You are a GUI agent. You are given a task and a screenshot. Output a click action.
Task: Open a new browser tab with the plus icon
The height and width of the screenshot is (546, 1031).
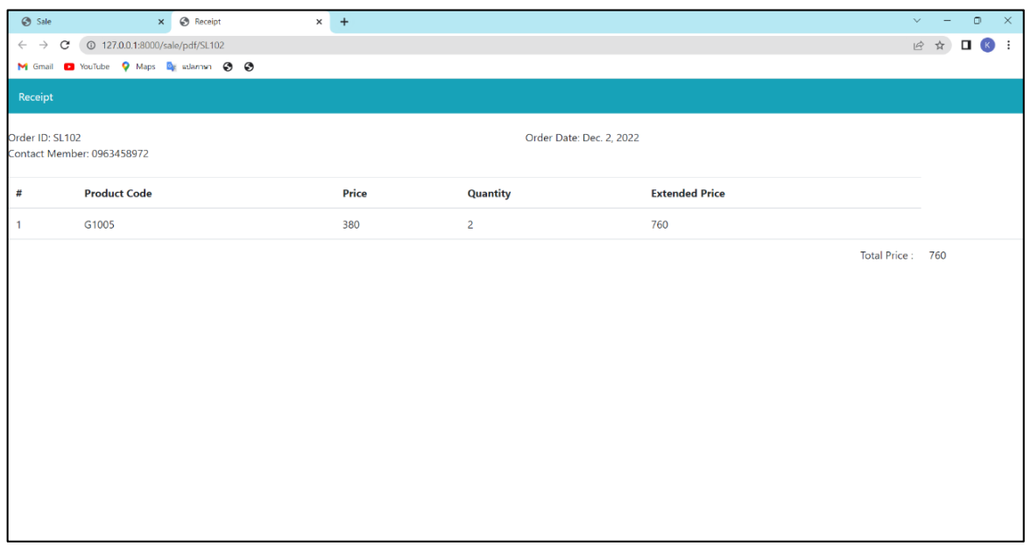pyautogui.click(x=343, y=21)
